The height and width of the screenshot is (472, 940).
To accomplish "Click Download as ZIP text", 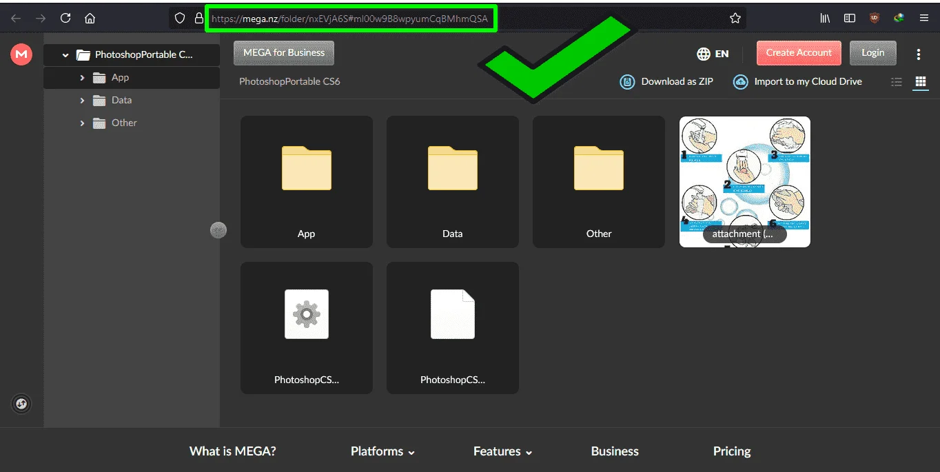I will [x=677, y=81].
